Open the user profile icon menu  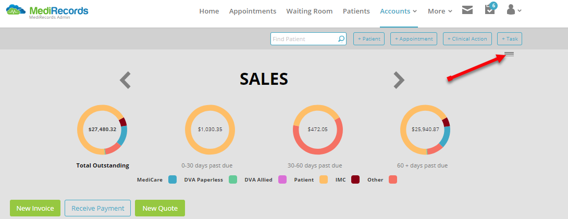click(x=514, y=10)
